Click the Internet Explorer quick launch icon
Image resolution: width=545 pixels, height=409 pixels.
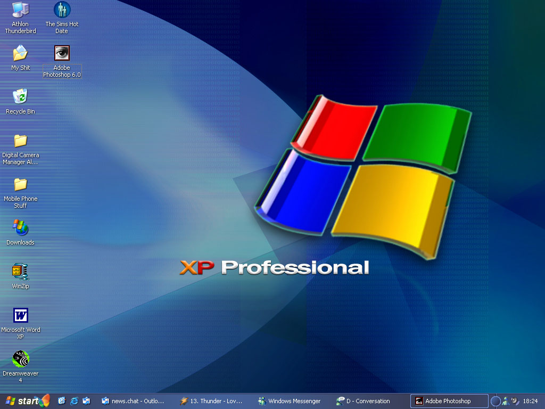(74, 401)
